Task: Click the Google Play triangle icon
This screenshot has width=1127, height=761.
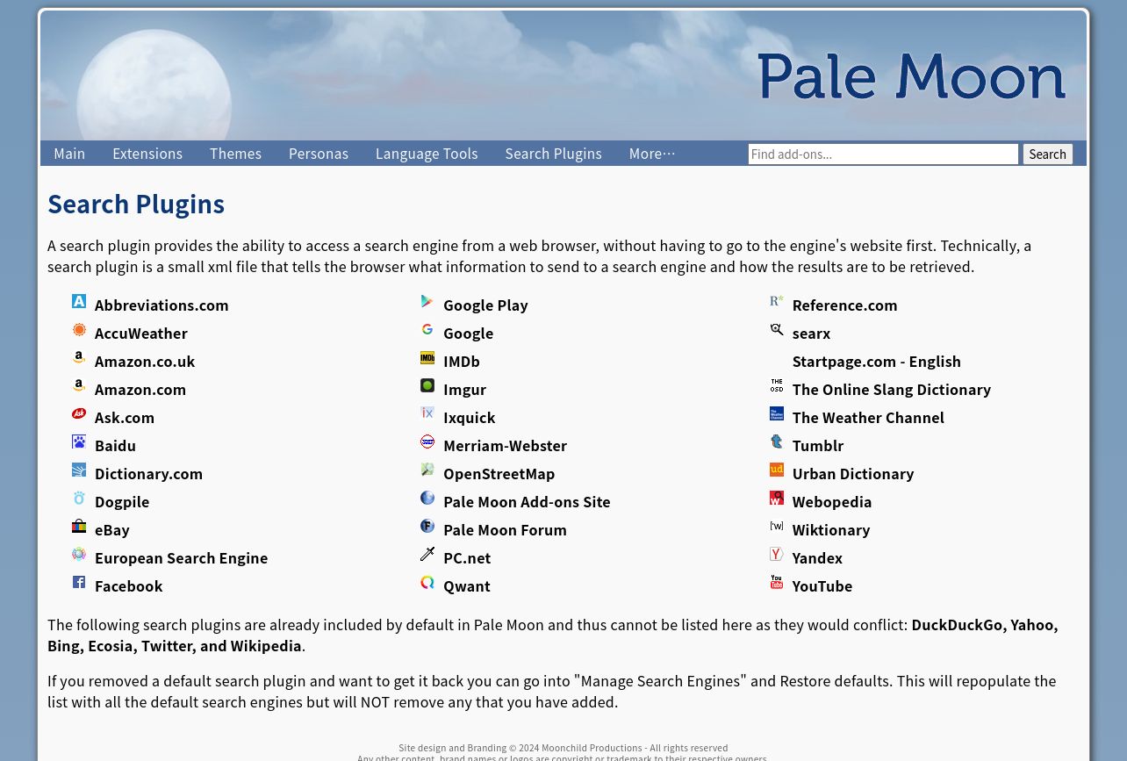Action: pos(427,301)
